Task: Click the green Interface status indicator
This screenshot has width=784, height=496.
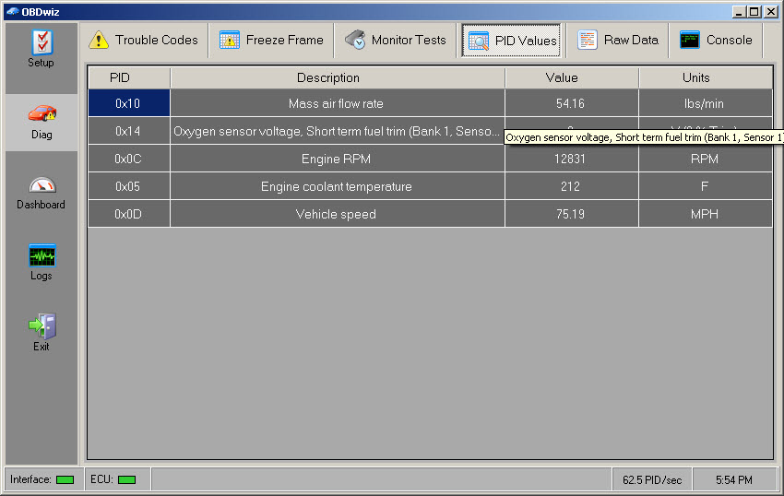Action: pyautogui.click(x=65, y=479)
